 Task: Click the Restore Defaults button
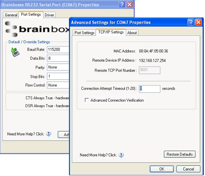pos(179,154)
